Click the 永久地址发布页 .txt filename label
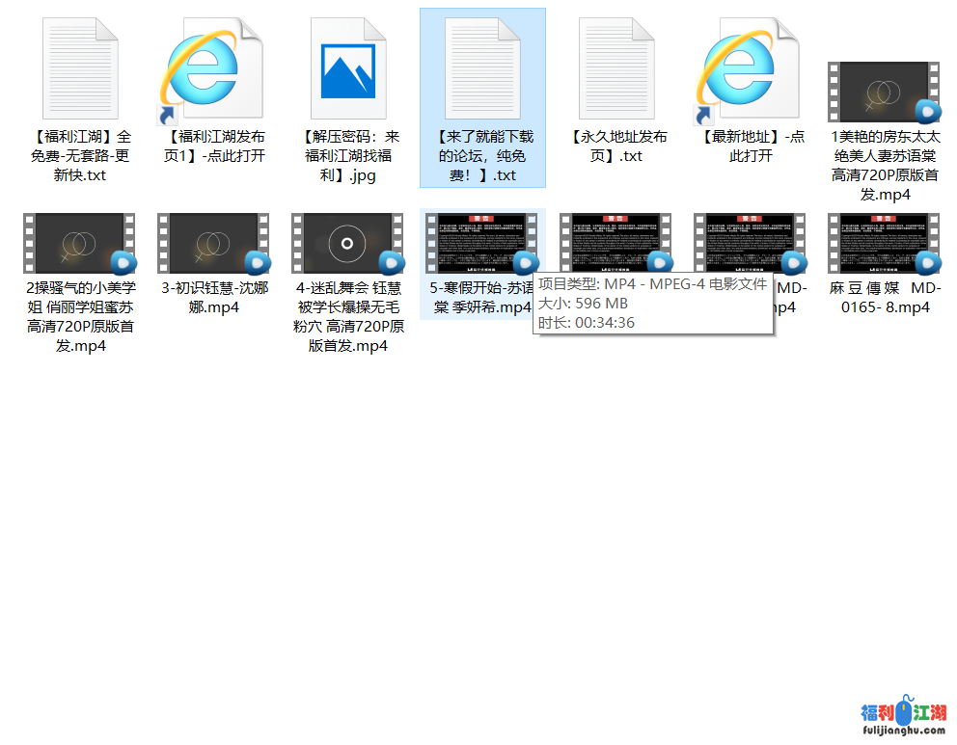The height and width of the screenshot is (745, 957). tap(616, 146)
